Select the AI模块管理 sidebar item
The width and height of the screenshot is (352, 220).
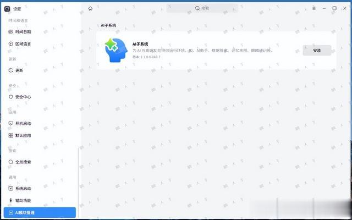click(40, 213)
